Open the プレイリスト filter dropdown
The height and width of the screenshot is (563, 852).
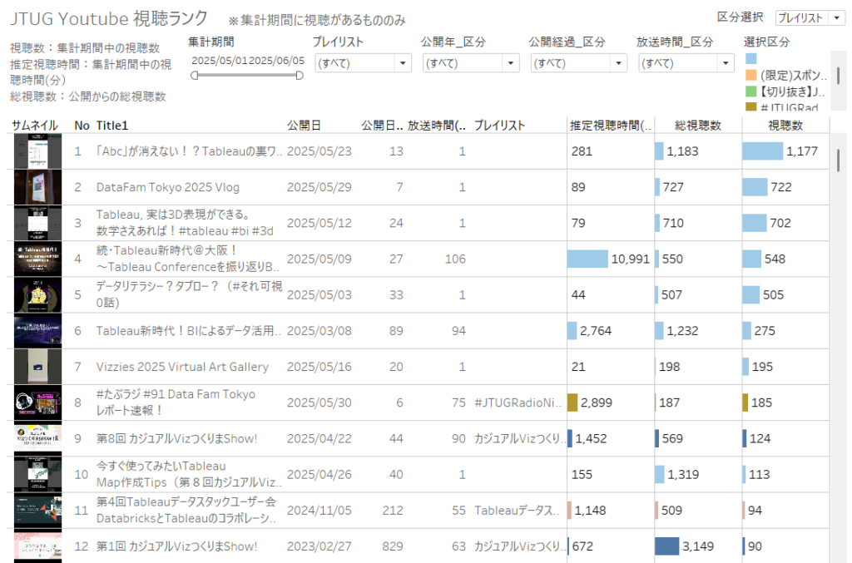(363, 63)
